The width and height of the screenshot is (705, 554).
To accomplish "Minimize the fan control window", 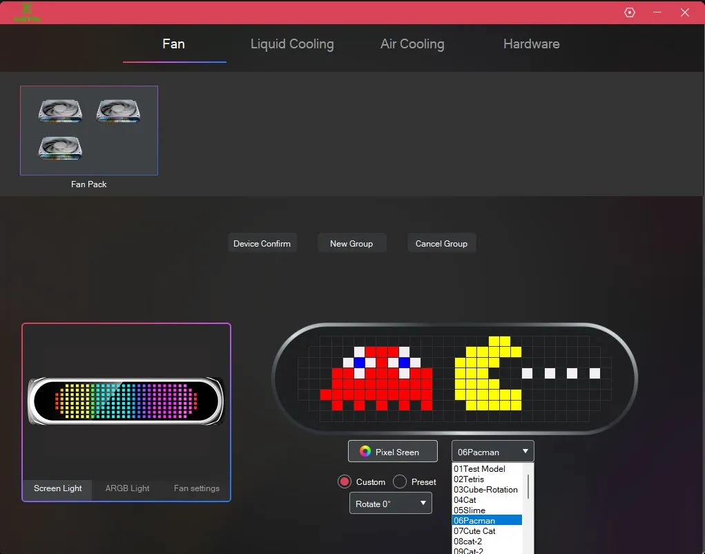I will (657, 12).
